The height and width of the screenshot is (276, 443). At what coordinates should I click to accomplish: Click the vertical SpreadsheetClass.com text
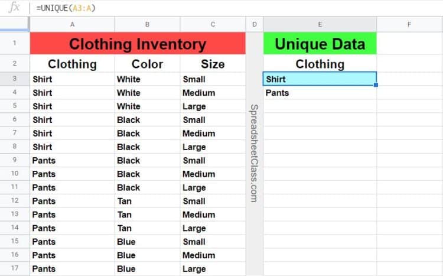[254, 154]
